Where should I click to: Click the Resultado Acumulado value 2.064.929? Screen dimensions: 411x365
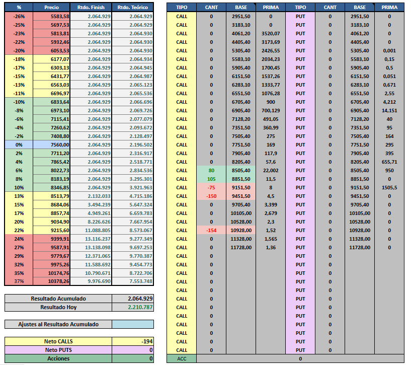click(133, 299)
